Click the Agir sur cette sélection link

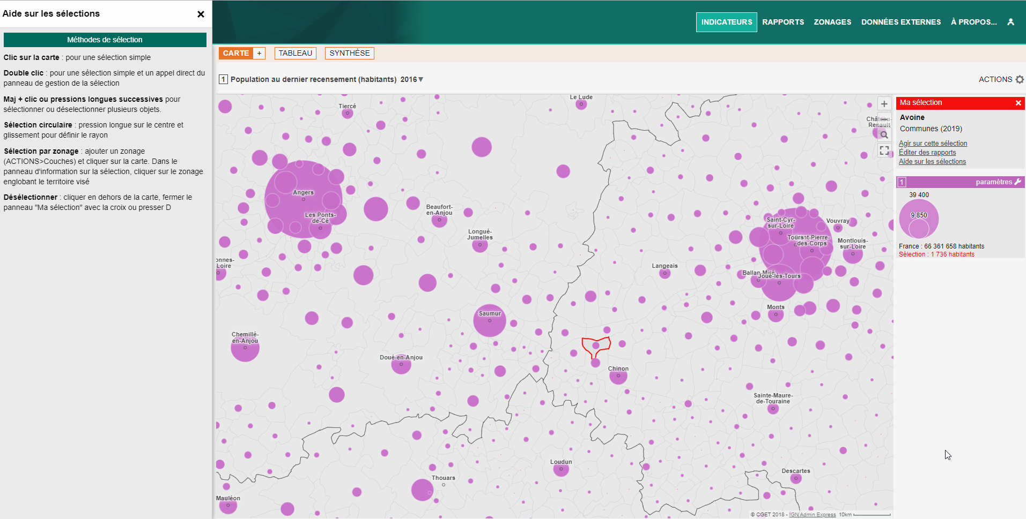coord(933,144)
